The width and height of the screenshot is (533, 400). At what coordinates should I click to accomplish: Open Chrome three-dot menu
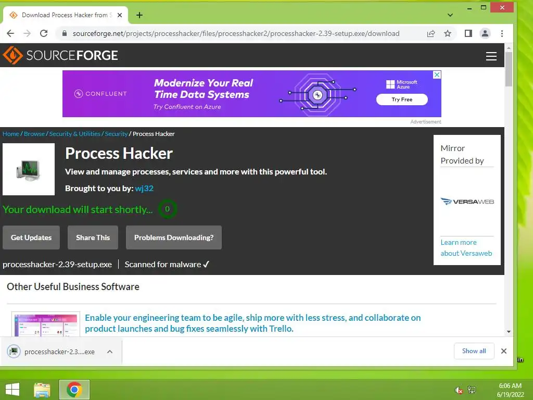click(502, 33)
